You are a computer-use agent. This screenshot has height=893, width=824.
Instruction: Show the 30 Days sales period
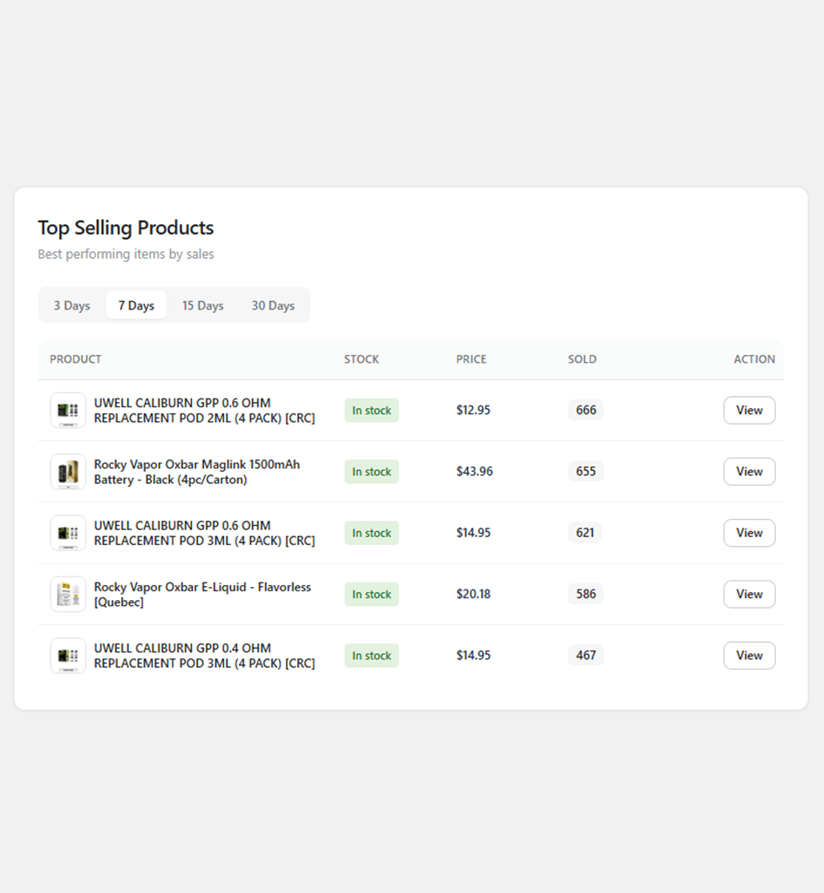point(273,305)
